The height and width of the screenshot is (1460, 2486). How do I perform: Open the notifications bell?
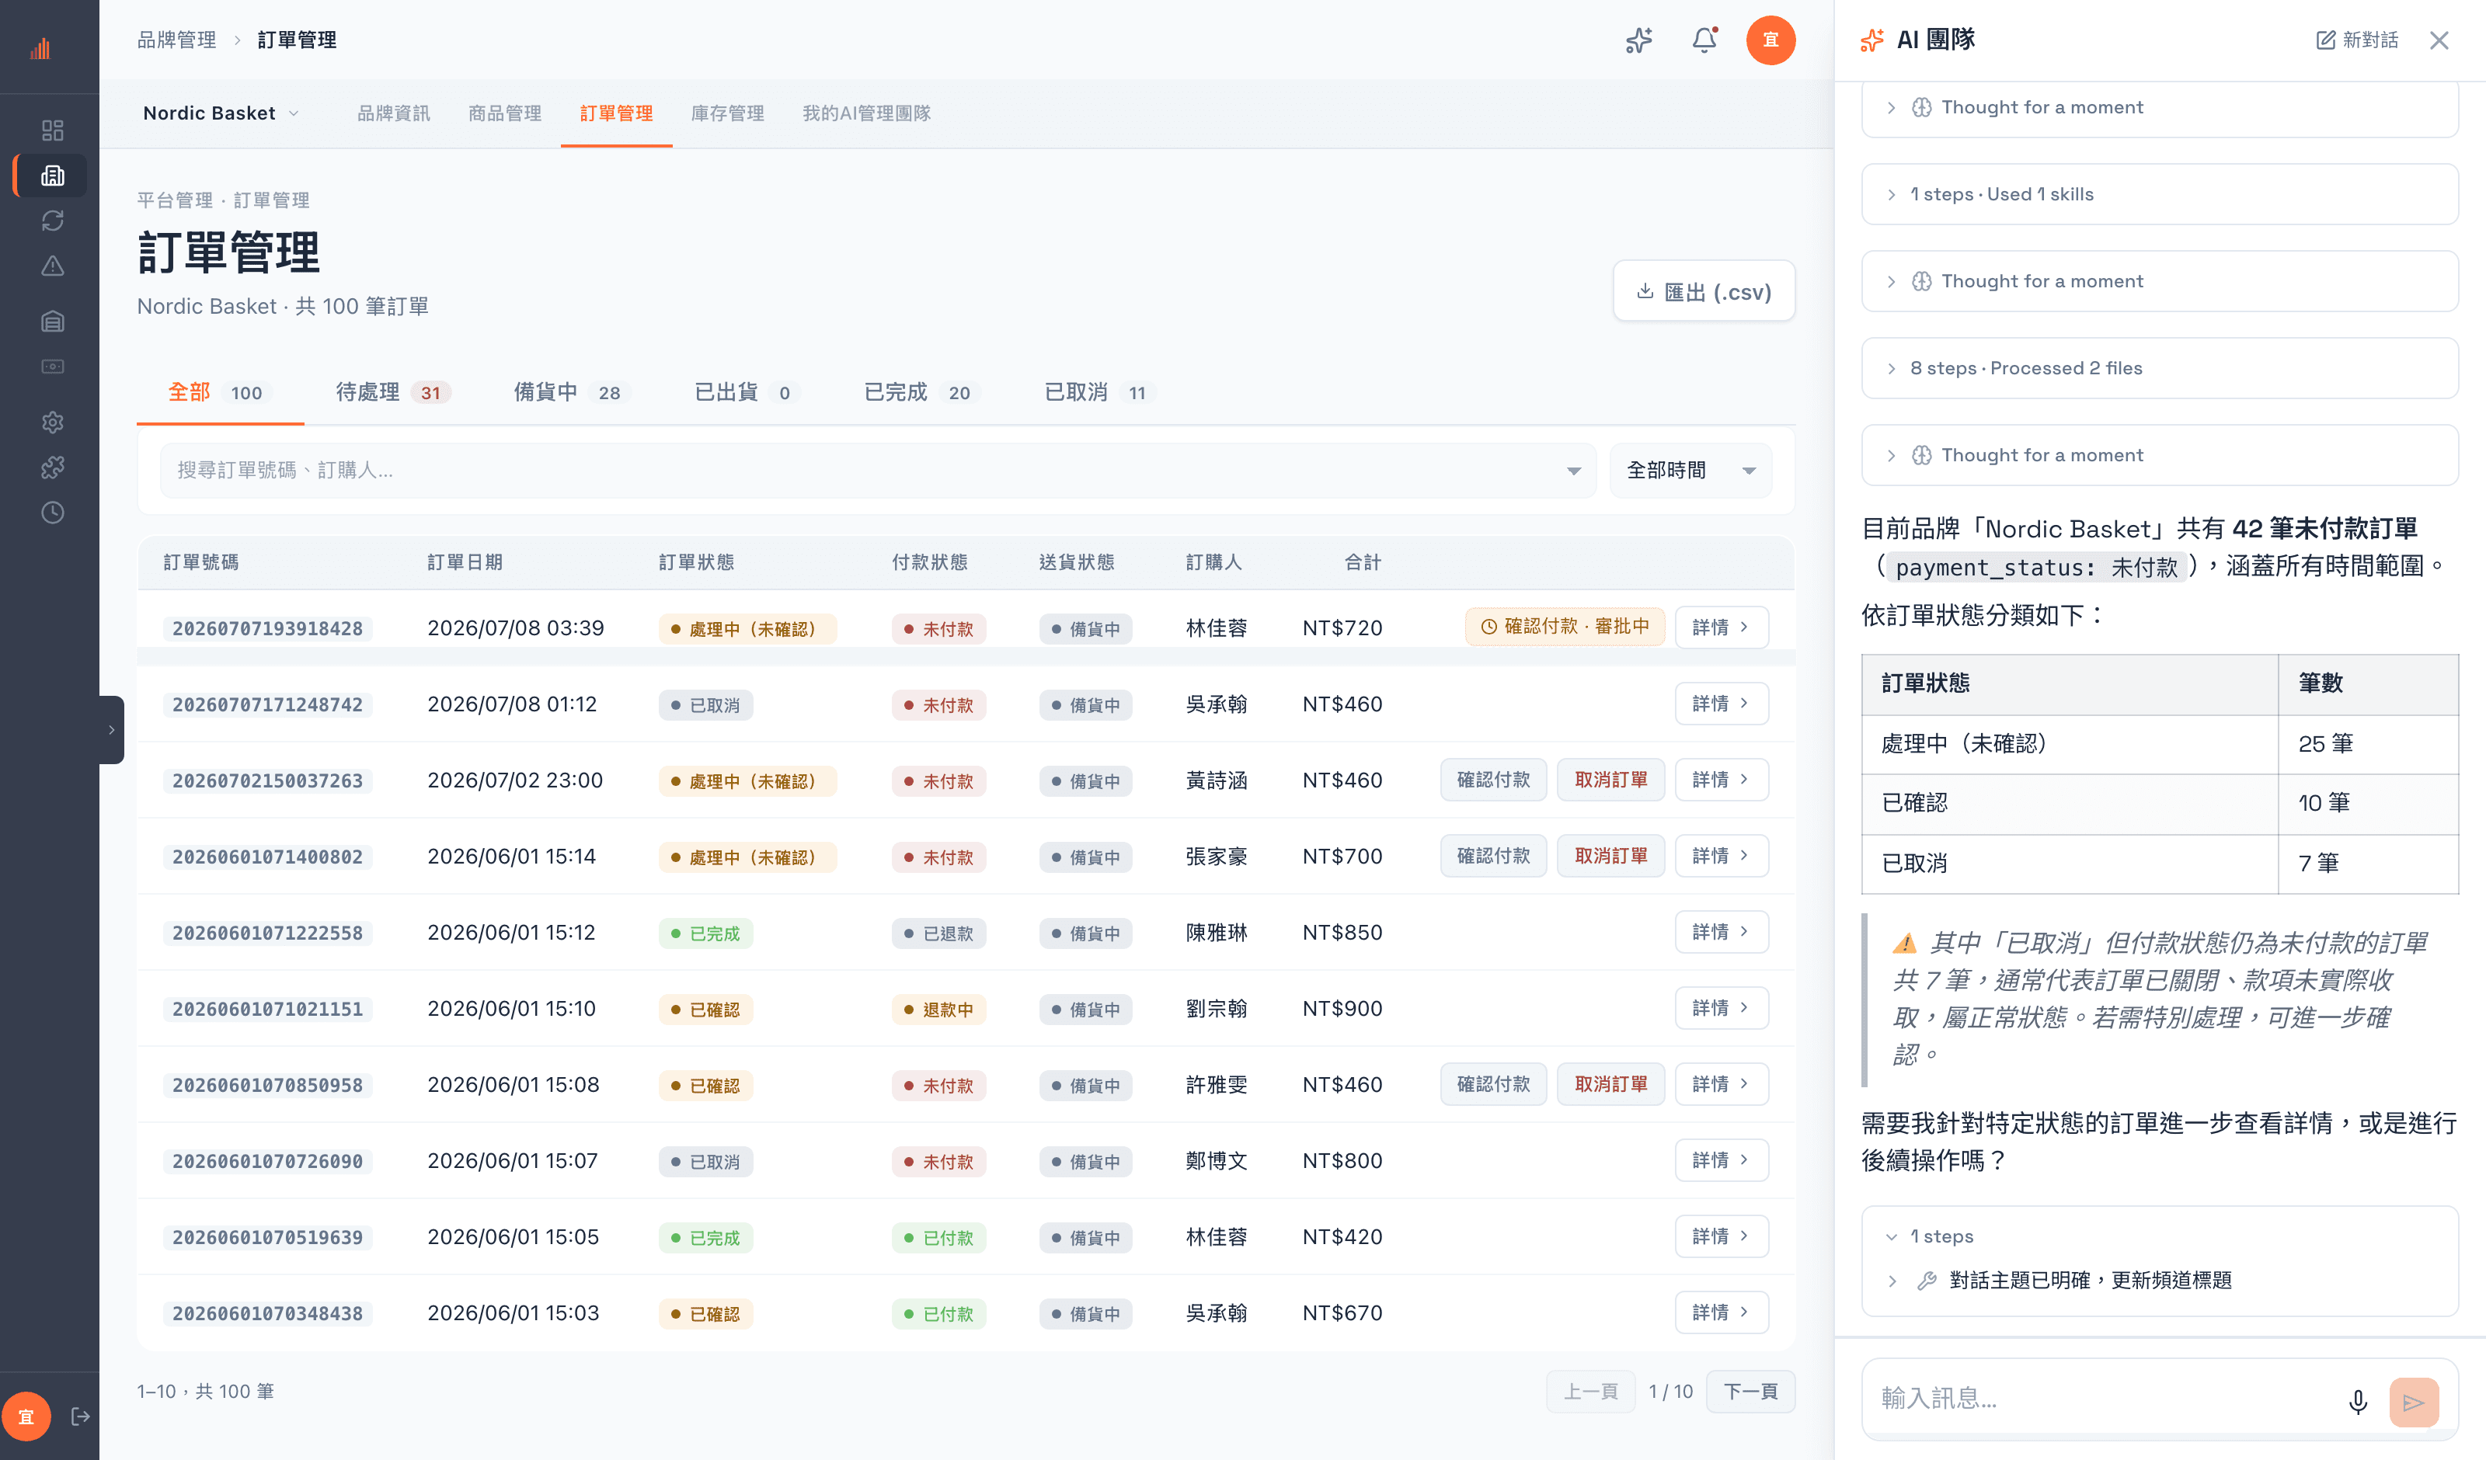[1704, 40]
